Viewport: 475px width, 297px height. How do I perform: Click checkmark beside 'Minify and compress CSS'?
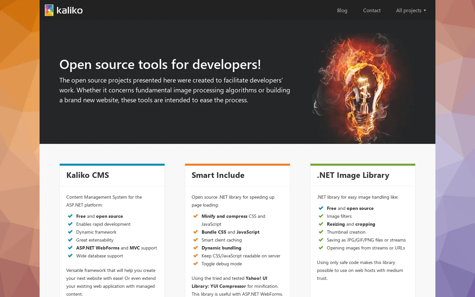click(195, 216)
